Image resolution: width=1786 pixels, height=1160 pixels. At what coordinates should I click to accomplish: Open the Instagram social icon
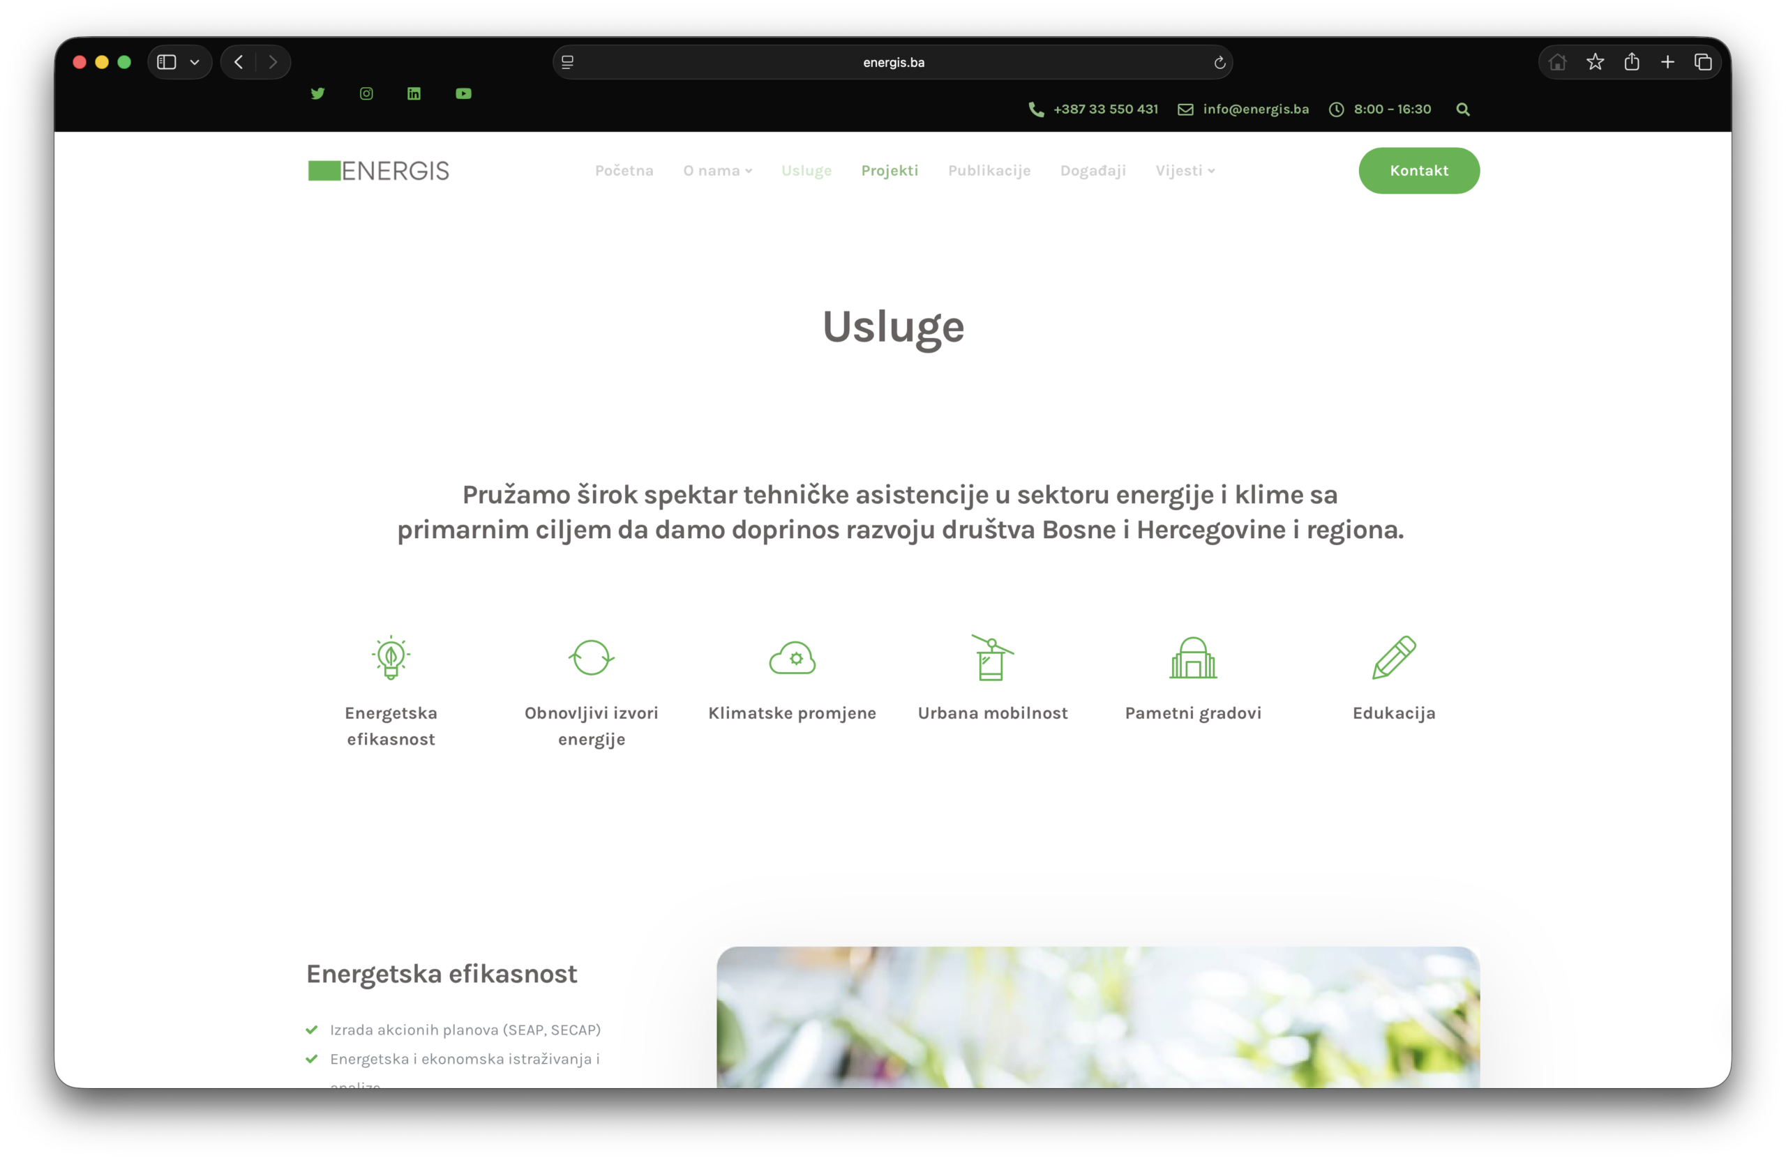pyautogui.click(x=366, y=93)
